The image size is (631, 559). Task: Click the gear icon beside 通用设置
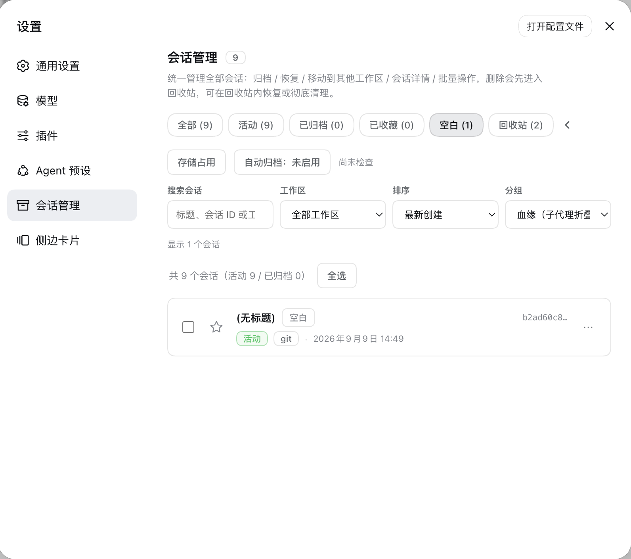[x=23, y=66]
